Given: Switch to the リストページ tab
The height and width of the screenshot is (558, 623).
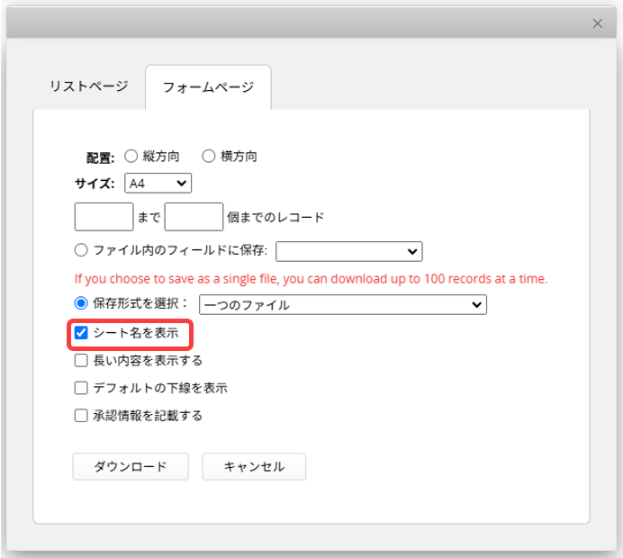Looking at the screenshot, I should (89, 86).
